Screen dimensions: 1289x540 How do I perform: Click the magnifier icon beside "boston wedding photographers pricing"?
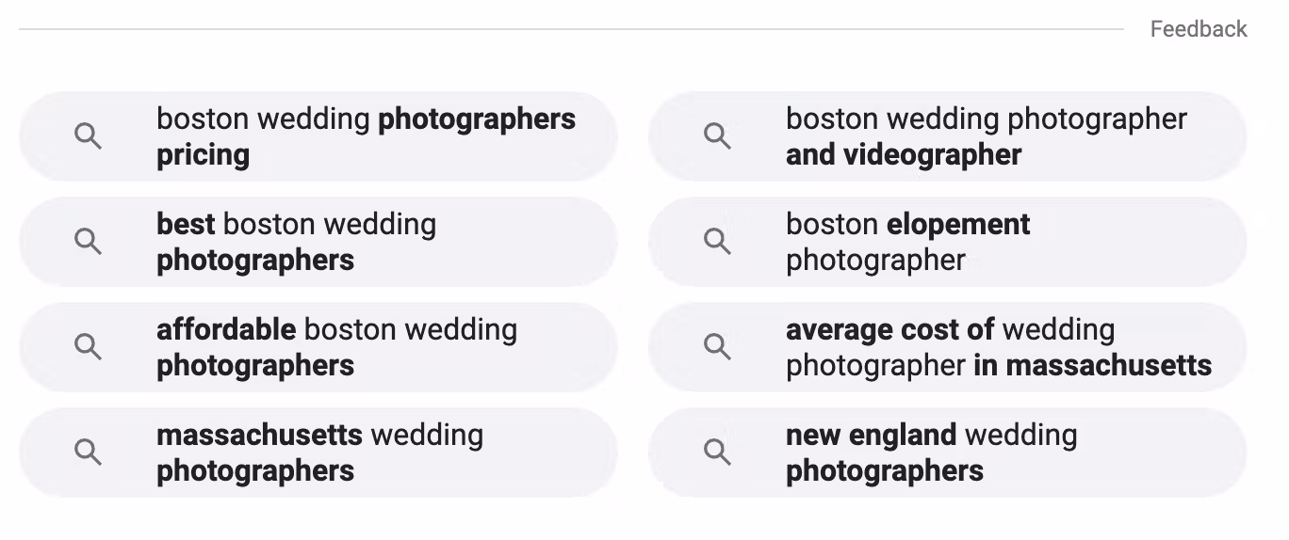coord(89,136)
